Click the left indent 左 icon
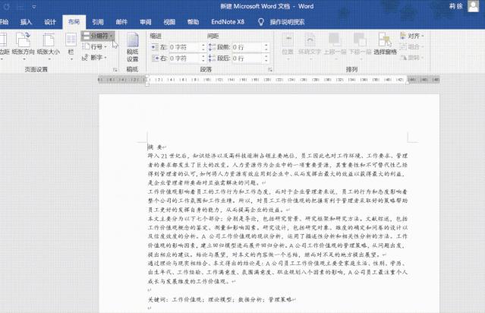This screenshot has height=313, width=485. pos(156,47)
